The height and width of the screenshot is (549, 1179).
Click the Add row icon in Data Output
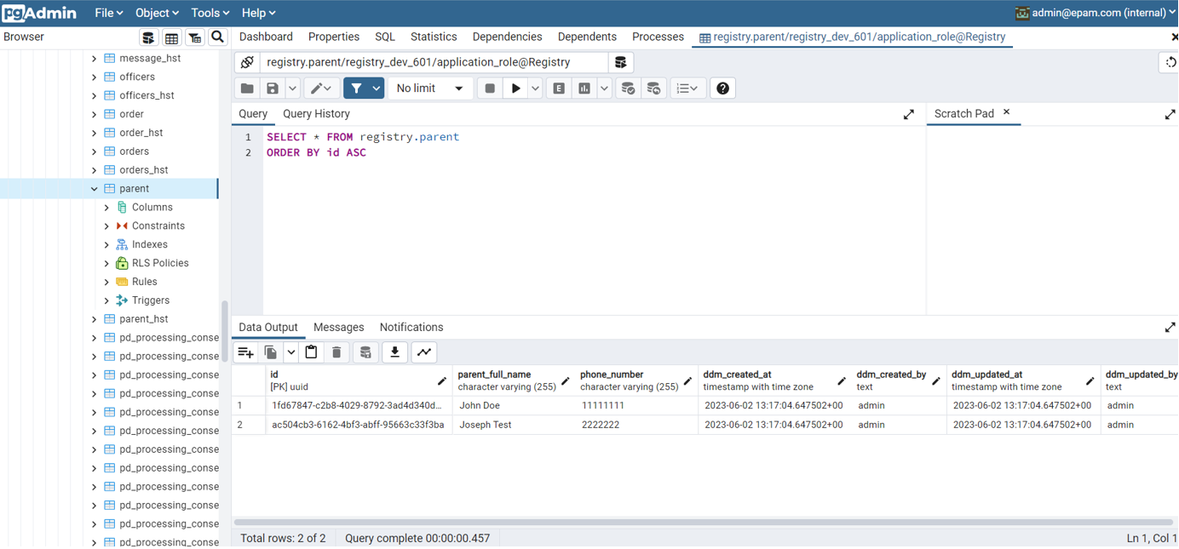point(246,352)
